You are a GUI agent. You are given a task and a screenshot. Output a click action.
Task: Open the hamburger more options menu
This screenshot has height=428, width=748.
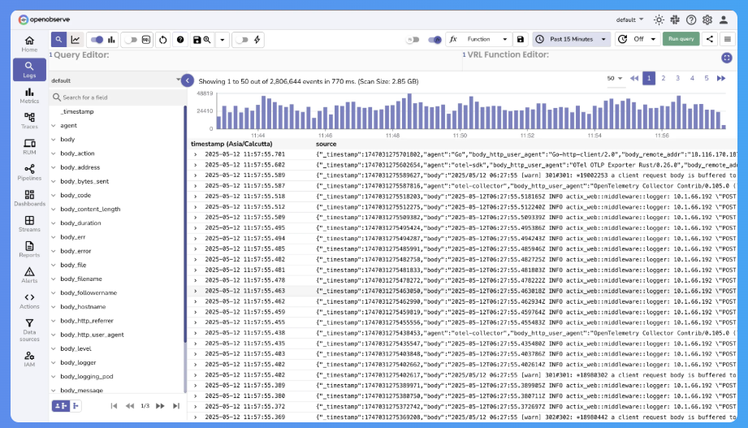[x=728, y=39]
